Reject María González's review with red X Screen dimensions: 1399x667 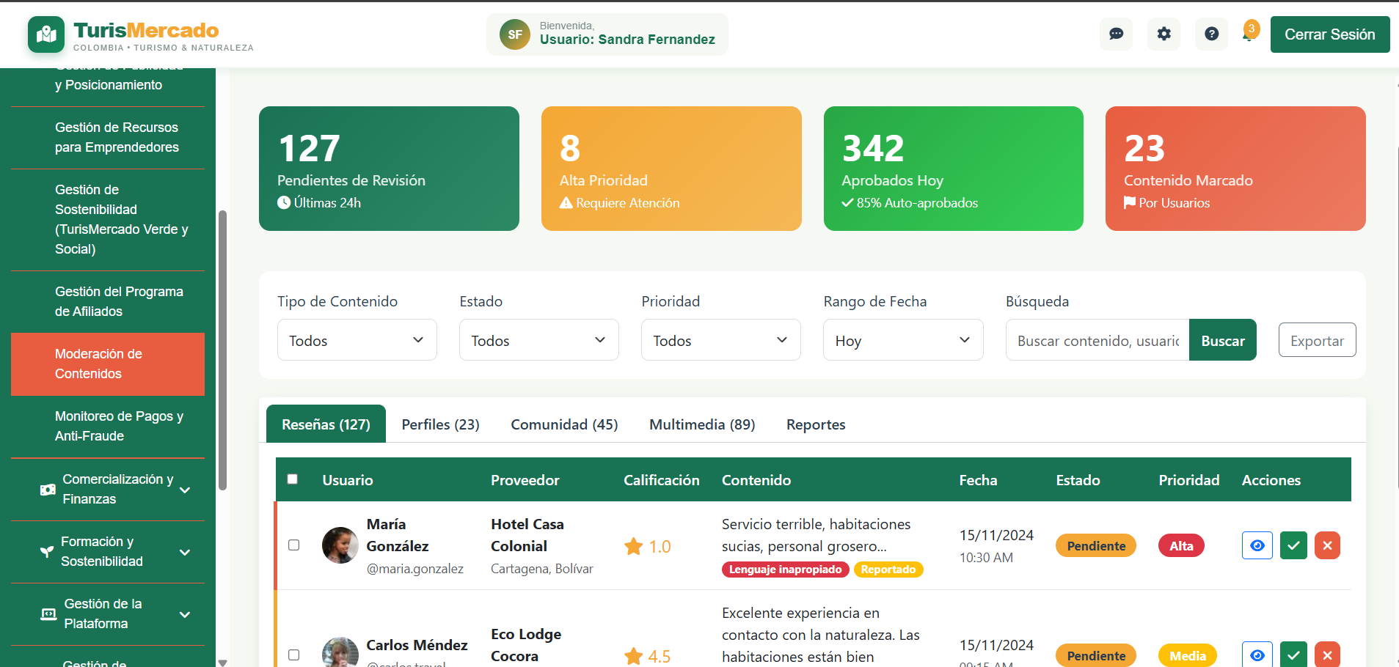(1327, 545)
